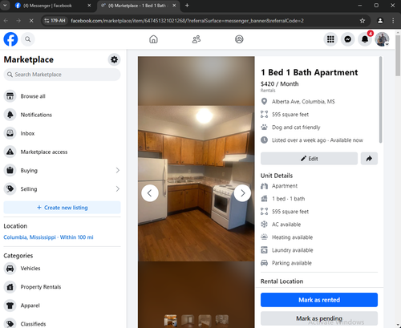Select third photo thumbnail
This screenshot has width=401, height=328.
pos(205,321)
